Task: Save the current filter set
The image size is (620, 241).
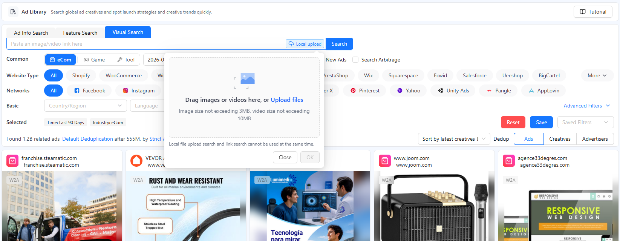Action: pyautogui.click(x=541, y=122)
